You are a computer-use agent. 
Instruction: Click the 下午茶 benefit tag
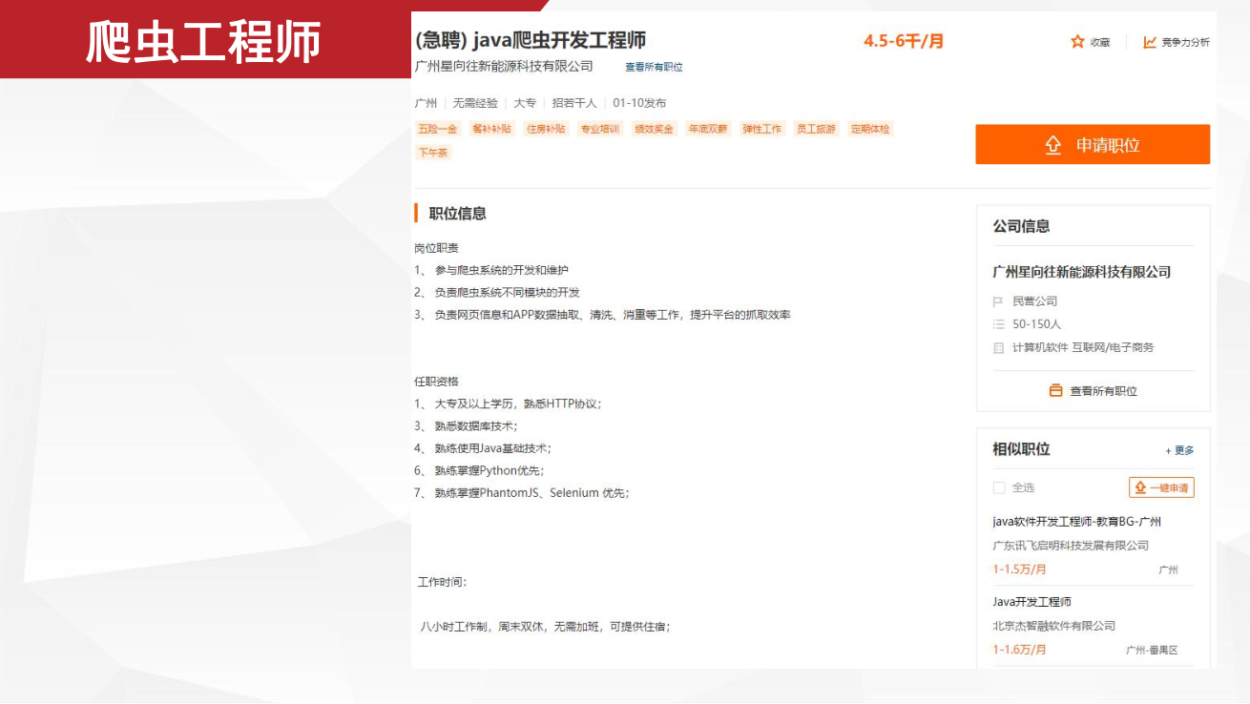[432, 153]
